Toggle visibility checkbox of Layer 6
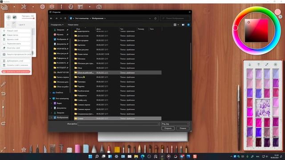285x160 pixels. (x=8, y=24)
